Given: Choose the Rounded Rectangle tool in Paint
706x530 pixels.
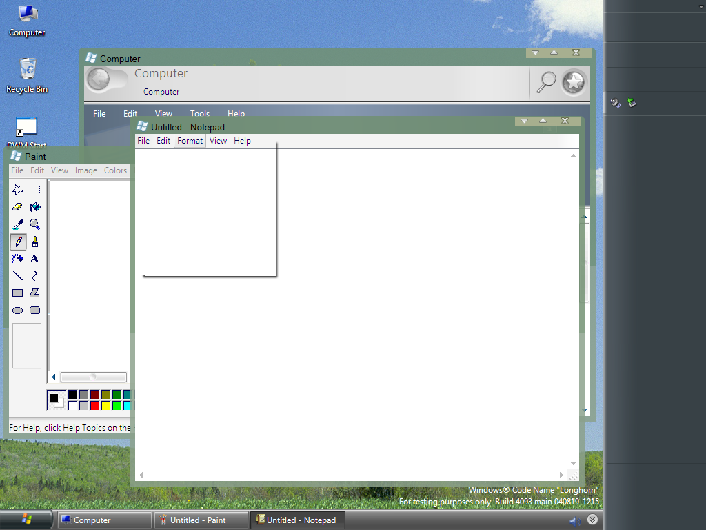Looking at the screenshot, I should pyautogui.click(x=34, y=310).
